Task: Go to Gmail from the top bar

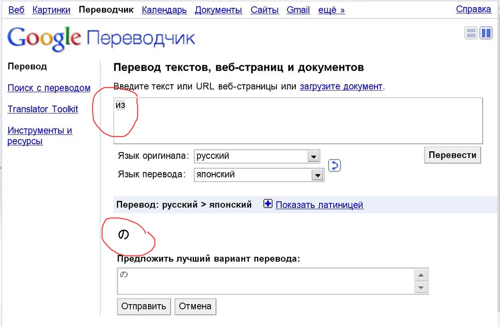Action: tap(298, 10)
